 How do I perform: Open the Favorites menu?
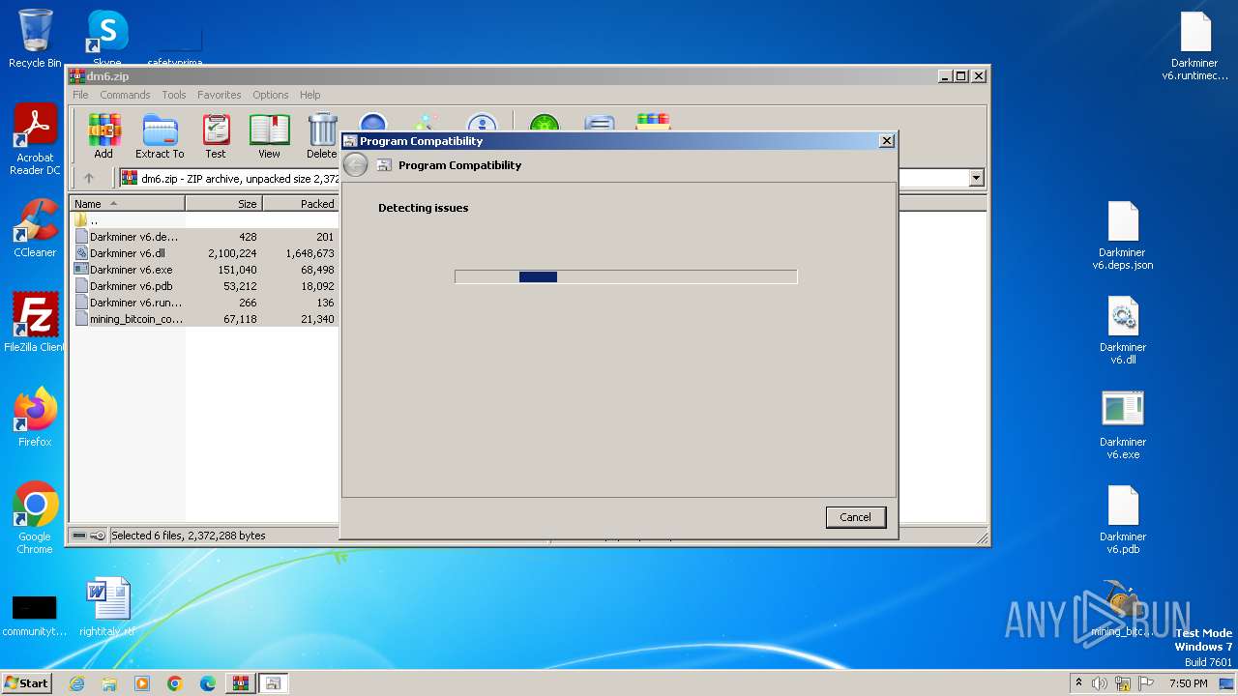pos(220,95)
